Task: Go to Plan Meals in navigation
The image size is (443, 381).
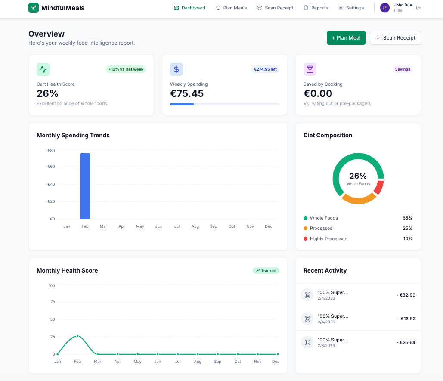Action: (x=231, y=8)
